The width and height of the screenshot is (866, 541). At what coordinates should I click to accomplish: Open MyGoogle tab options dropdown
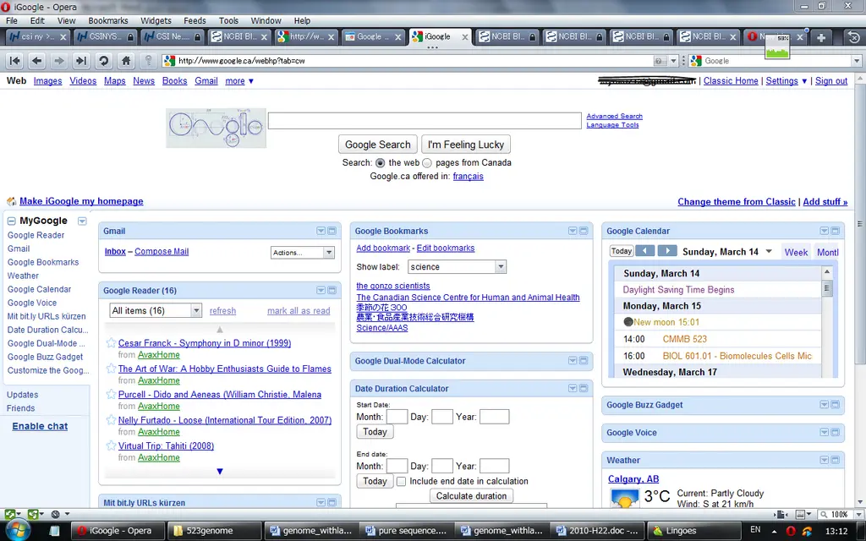[x=82, y=221]
